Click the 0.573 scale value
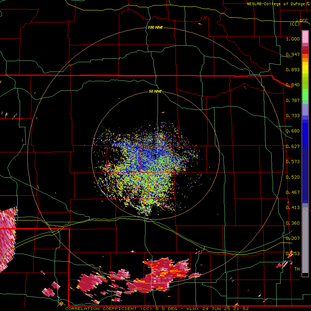This screenshot has height=311, width=311. pos(293,162)
